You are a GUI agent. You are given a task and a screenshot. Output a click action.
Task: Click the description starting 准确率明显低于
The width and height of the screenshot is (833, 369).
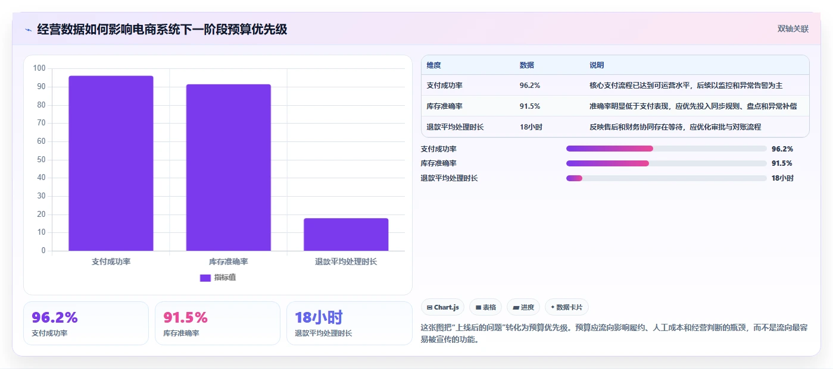(x=693, y=106)
